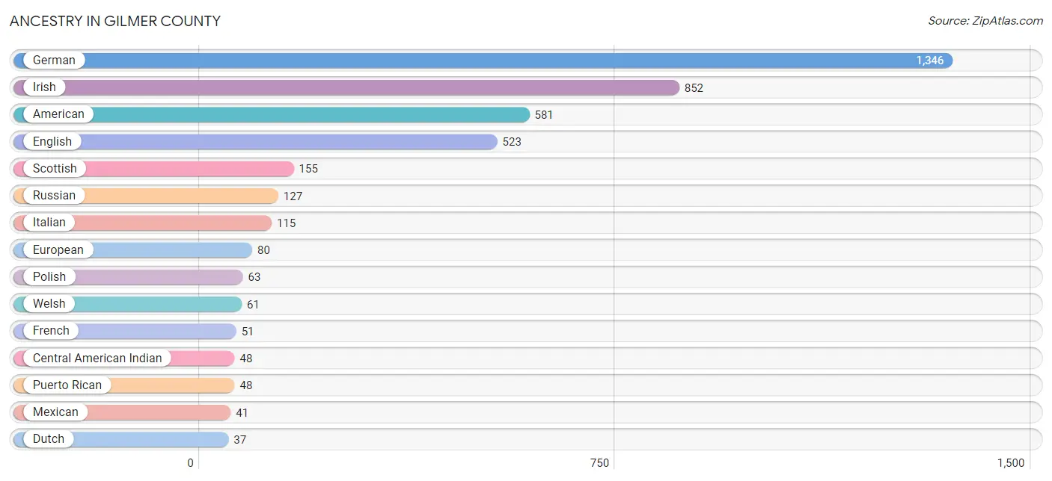Click the 750 axis tick label
The width and height of the screenshot is (1052, 481).
tap(599, 463)
